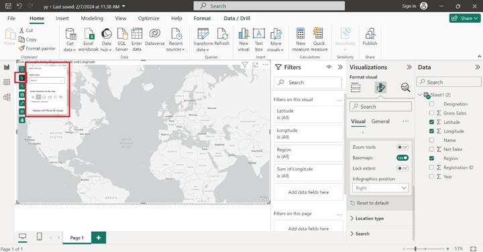
Task: Open the map basemap gallery tool
Action: pyautogui.click(x=22, y=94)
